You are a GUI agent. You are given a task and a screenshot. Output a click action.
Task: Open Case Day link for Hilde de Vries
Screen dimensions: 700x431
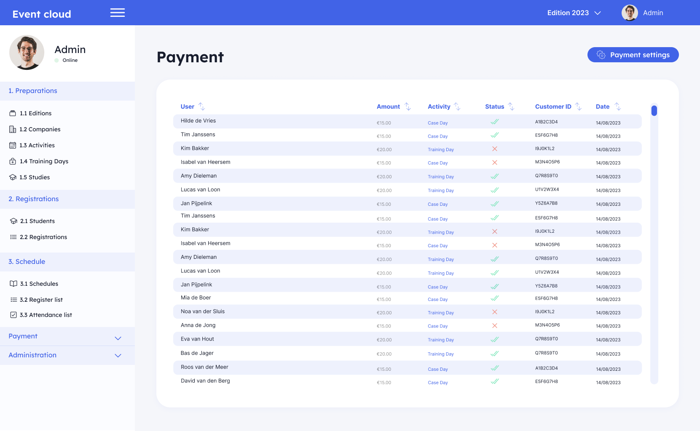(x=437, y=123)
